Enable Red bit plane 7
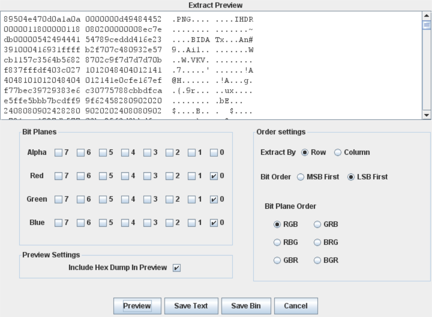 [x=58, y=176]
